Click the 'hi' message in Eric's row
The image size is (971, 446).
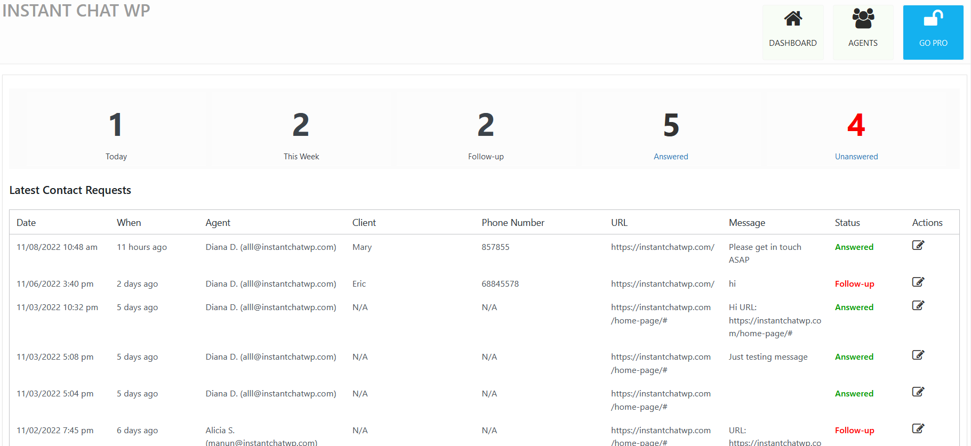[x=732, y=284]
